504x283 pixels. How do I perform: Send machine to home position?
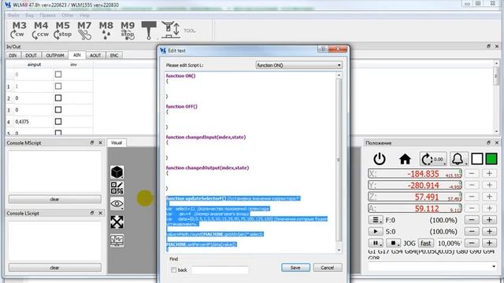tap(405, 159)
